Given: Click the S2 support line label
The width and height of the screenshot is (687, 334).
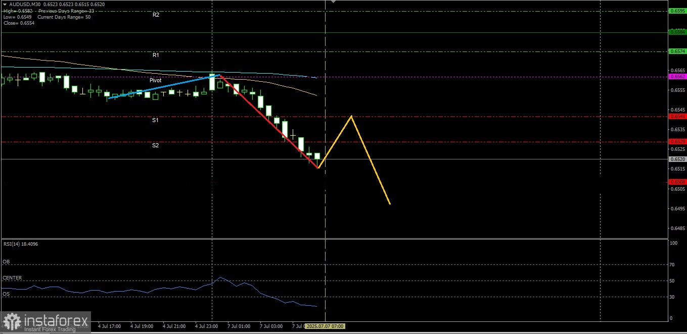Looking at the screenshot, I should pyautogui.click(x=156, y=145).
